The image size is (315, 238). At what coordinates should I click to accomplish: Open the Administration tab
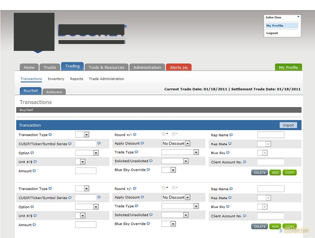coord(147,67)
